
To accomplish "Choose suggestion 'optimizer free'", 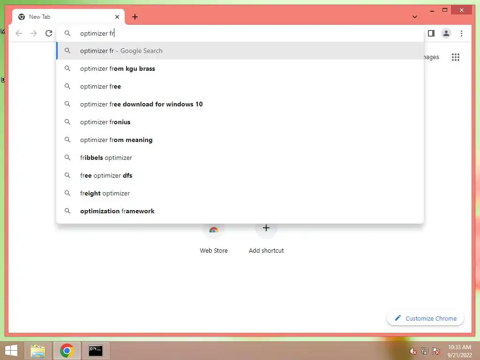I will pos(240,86).
